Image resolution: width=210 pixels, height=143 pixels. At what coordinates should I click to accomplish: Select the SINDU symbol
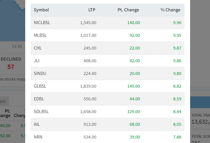point(40,74)
